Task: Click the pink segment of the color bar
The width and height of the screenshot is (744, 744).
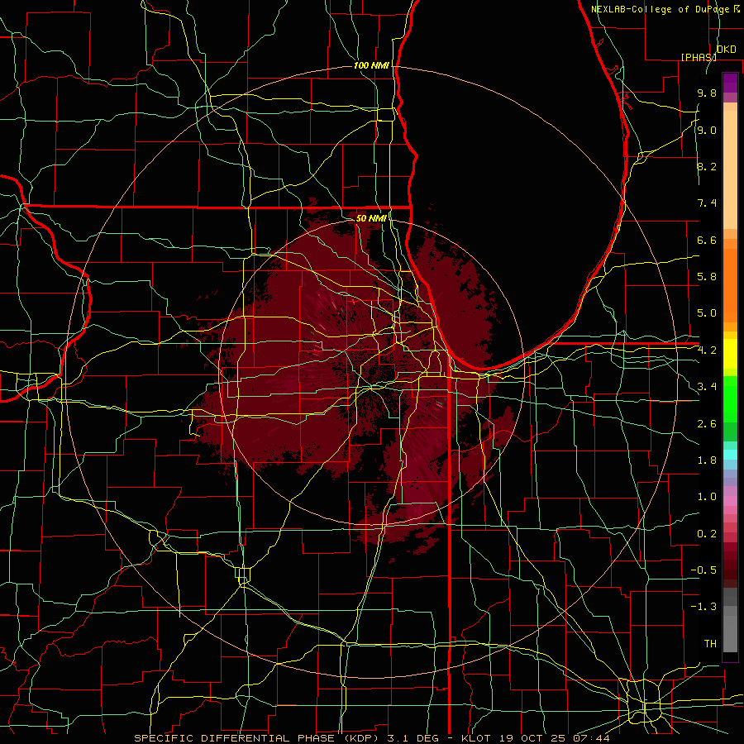Action: pyautogui.click(x=730, y=501)
